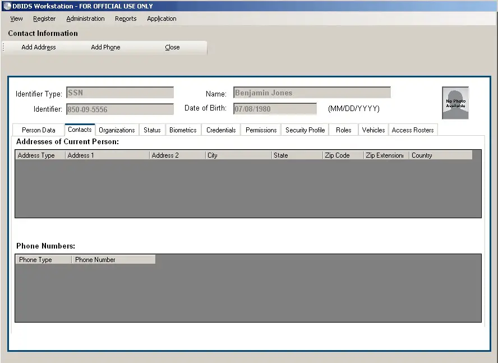Switch to the Organizations tab
Screen dimensions: 498x363
click(117, 130)
